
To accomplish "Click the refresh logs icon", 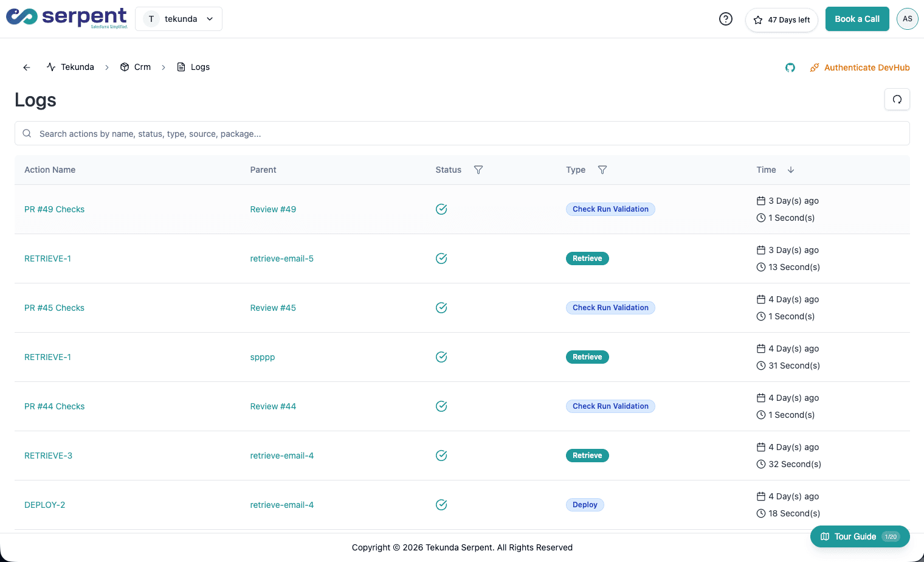I will [897, 99].
